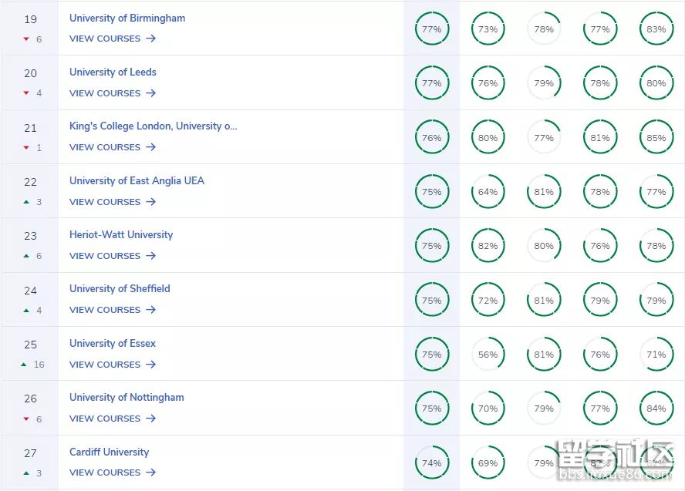
Task: Click the 64% score circle for East Anglia
Action: coord(488,192)
